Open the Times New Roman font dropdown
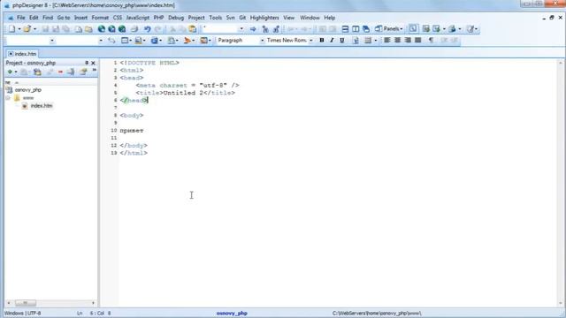 [310, 41]
